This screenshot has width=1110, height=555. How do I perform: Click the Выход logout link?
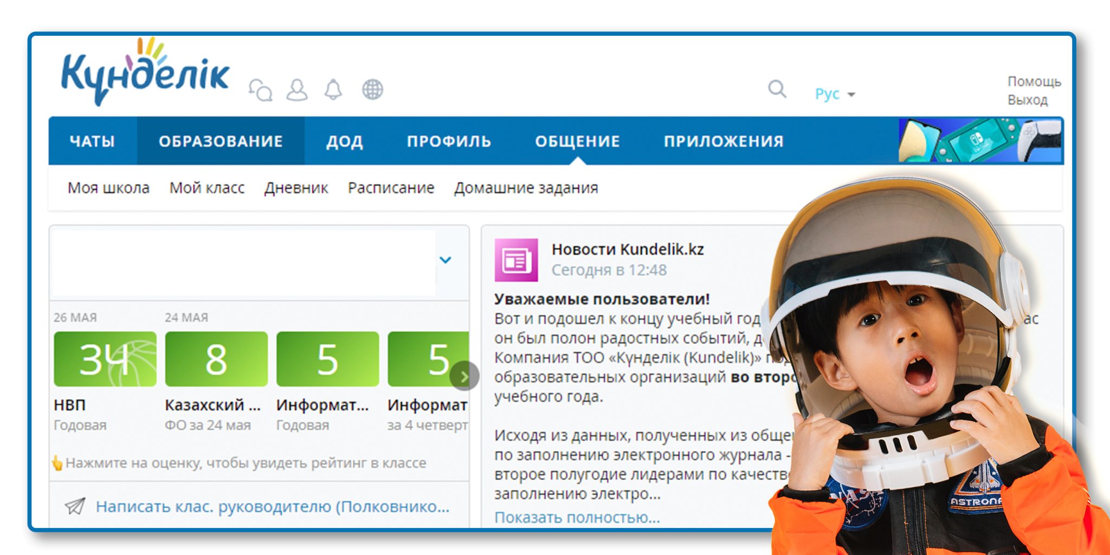(1027, 100)
